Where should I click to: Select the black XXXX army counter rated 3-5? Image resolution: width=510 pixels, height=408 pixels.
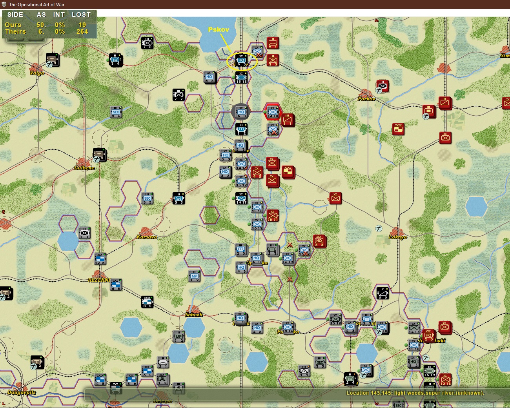(x=147, y=302)
